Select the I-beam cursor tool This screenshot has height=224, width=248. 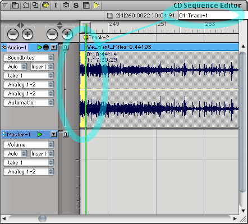(56, 5)
